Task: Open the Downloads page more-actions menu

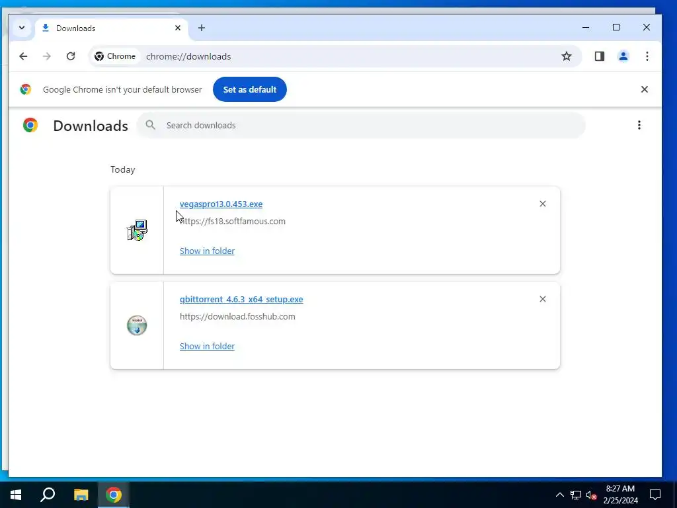Action: [x=639, y=125]
